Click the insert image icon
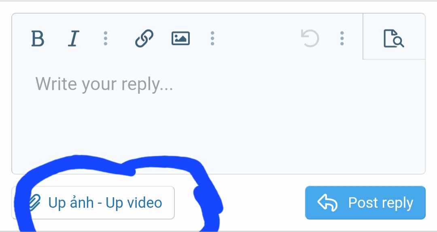 pyautogui.click(x=180, y=38)
